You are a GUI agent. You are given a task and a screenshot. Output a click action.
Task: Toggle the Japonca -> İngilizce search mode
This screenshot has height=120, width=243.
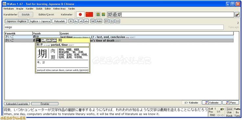(16, 21)
